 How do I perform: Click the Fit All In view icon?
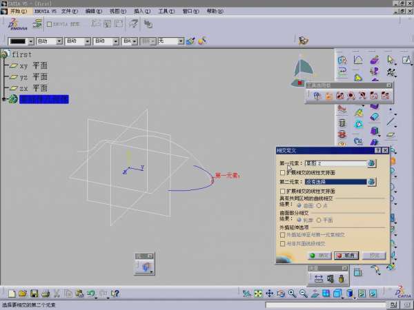(x=259, y=294)
